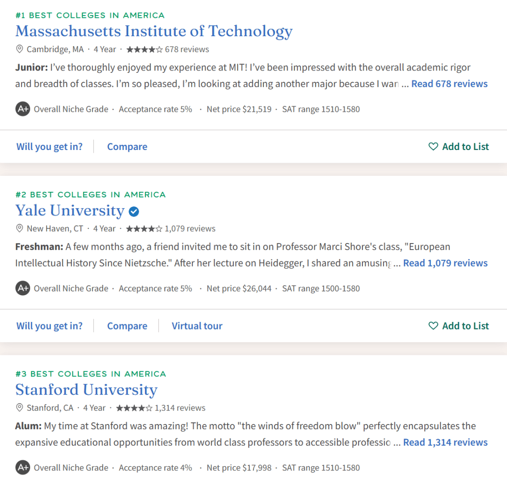
Task: Click '1,314 reviews' text beside Stanford stars
Action: (x=180, y=408)
